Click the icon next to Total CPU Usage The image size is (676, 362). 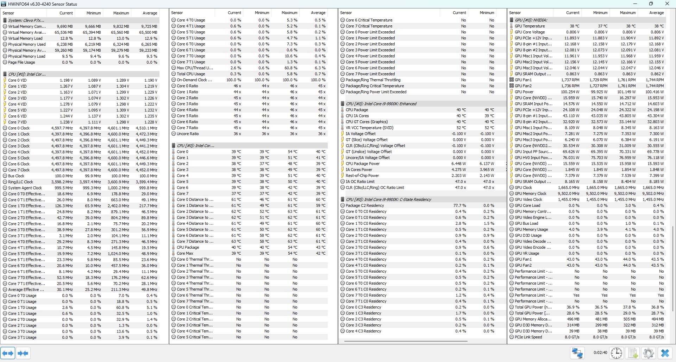click(174, 74)
